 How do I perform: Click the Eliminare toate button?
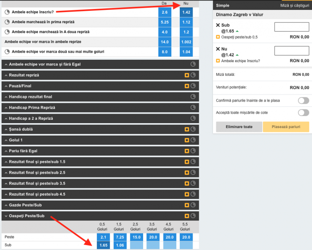pyautogui.click(x=239, y=126)
